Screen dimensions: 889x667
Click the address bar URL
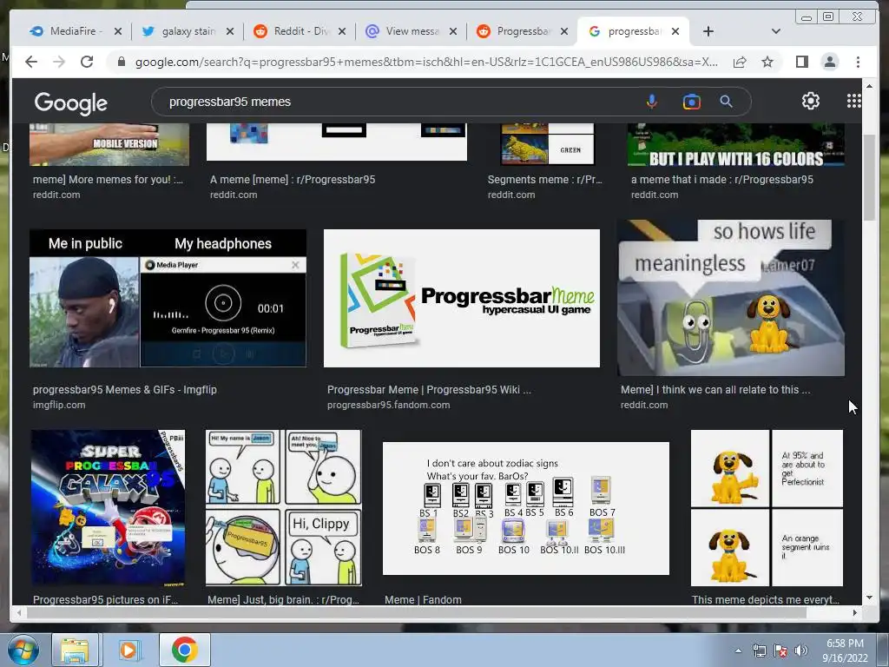tap(426, 62)
